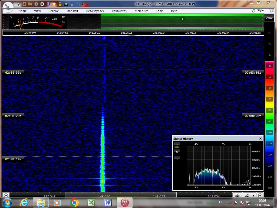
Task: Open the Rec/Playback ribbon tab
Action: pyautogui.click(x=95, y=11)
